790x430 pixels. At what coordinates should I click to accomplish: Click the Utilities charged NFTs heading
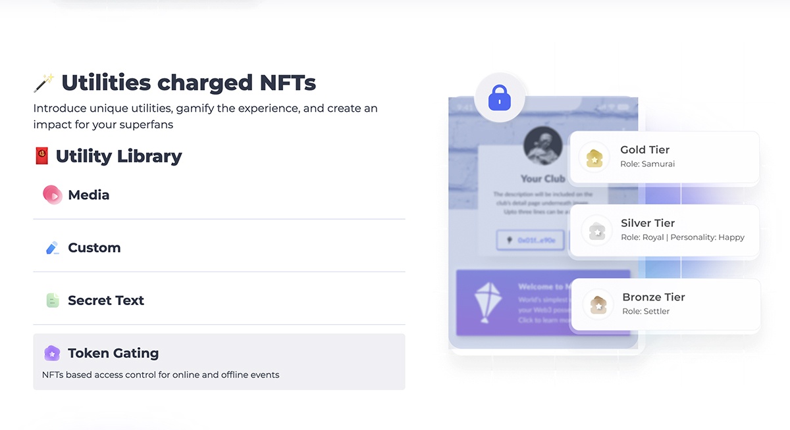[x=188, y=84]
